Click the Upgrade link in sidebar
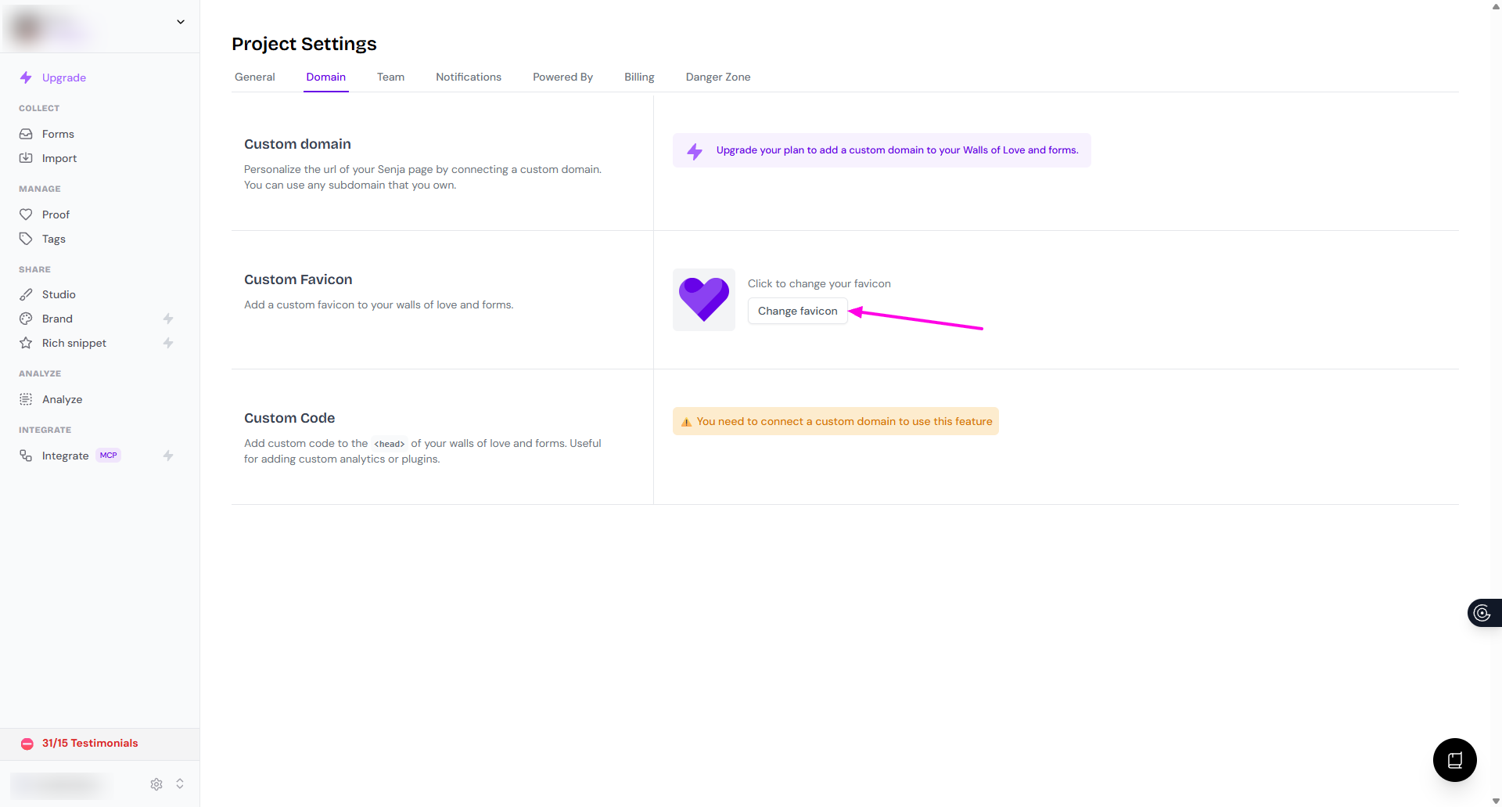 (x=63, y=77)
